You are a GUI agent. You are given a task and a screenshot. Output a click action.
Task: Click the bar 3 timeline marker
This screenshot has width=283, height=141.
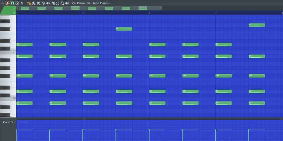pos(150,13)
